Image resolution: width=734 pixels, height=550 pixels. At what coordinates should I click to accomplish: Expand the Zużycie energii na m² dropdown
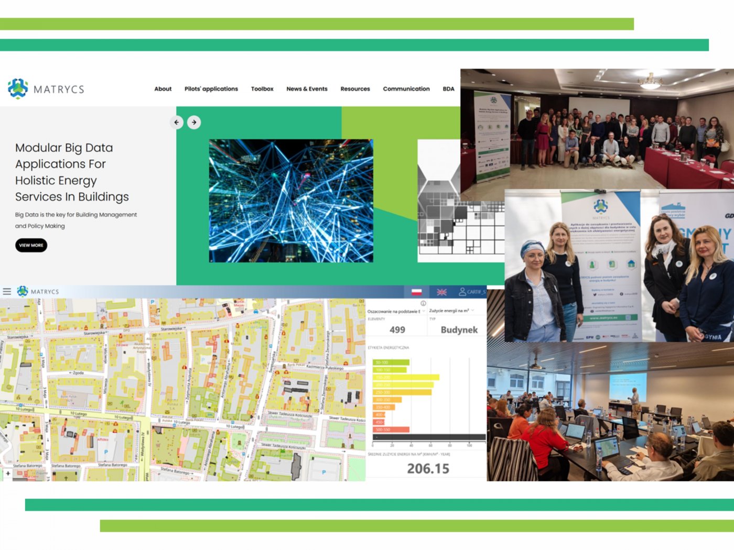click(452, 311)
